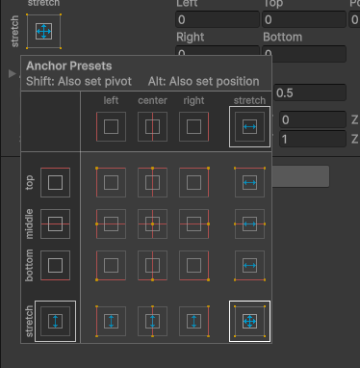Select middle vertical anchor preset in left column
This screenshot has height=368, width=360.
55,223
